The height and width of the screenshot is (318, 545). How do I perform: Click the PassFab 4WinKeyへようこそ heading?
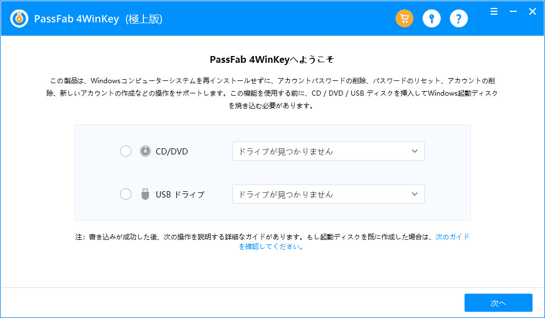(272, 59)
